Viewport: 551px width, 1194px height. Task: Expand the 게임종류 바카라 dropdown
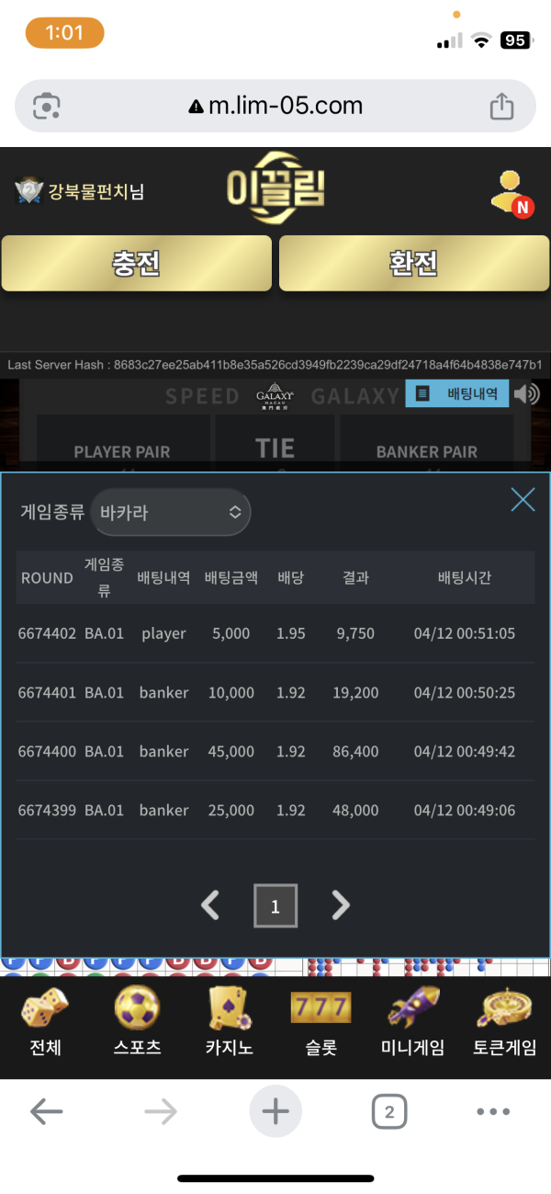click(171, 512)
